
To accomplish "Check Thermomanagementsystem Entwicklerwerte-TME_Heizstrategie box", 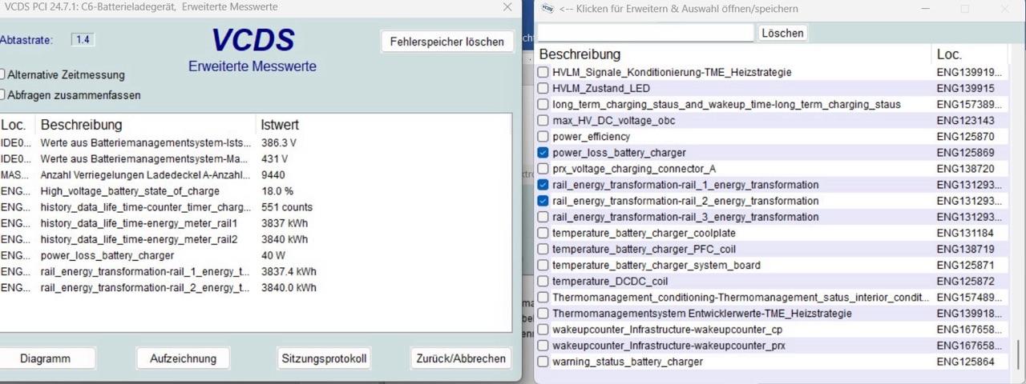I will coord(543,313).
